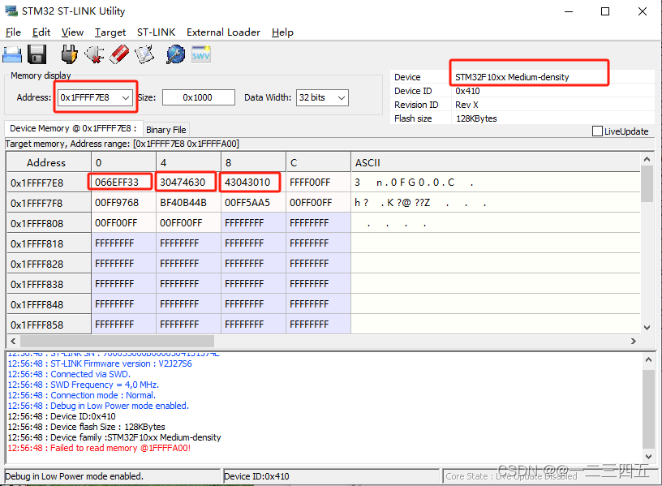Connect to target using plug icon

coord(69,54)
